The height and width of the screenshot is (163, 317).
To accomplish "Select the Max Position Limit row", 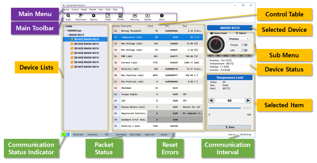I will [157, 75].
